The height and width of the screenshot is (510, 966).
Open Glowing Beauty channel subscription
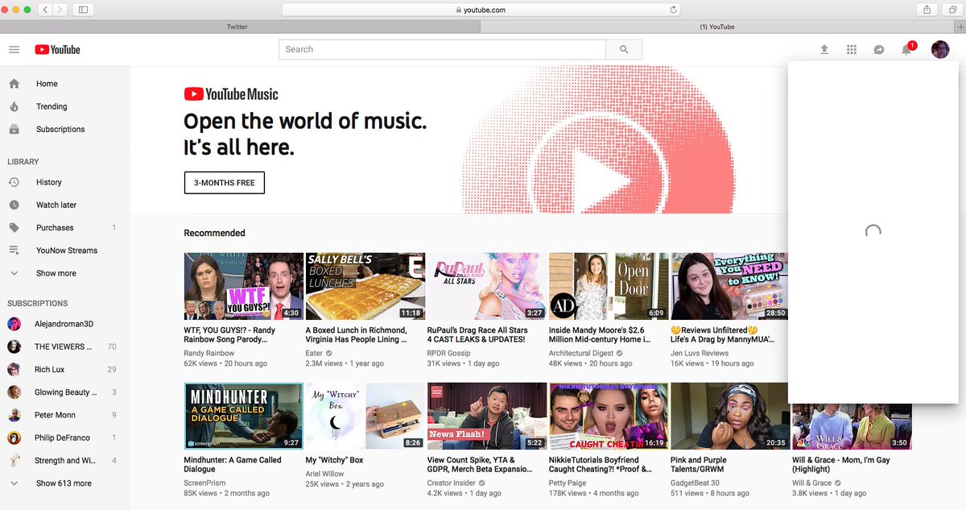coord(64,392)
